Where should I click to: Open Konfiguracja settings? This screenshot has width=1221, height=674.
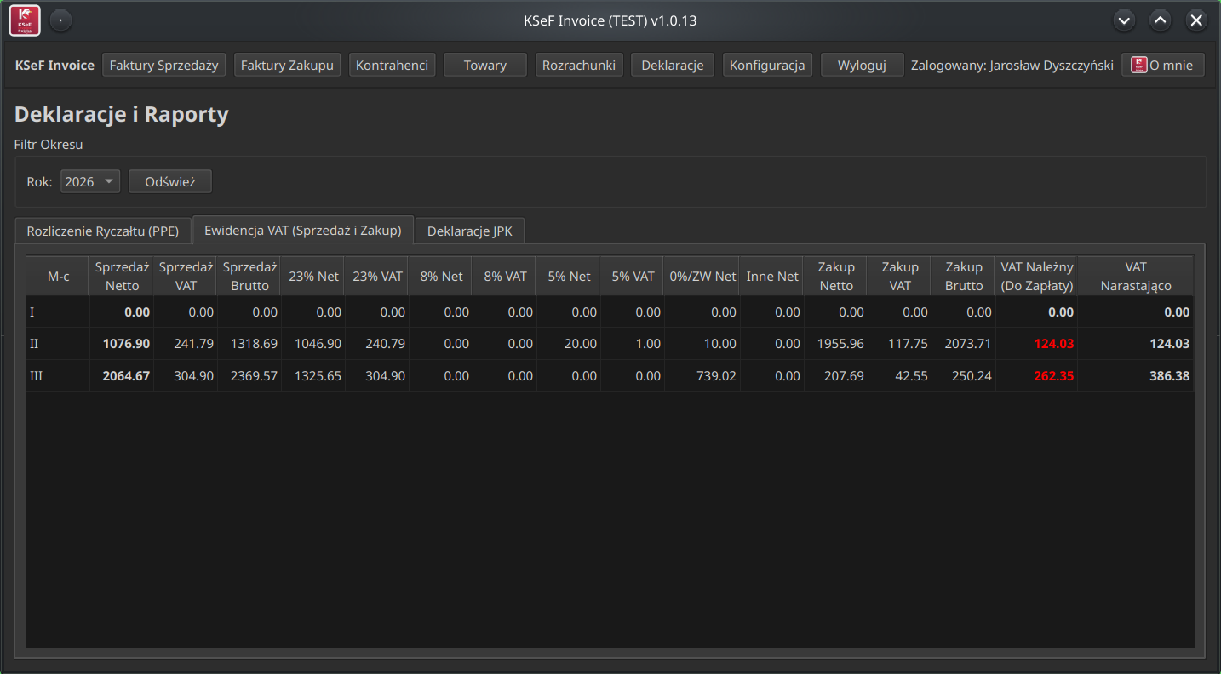tap(767, 65)
